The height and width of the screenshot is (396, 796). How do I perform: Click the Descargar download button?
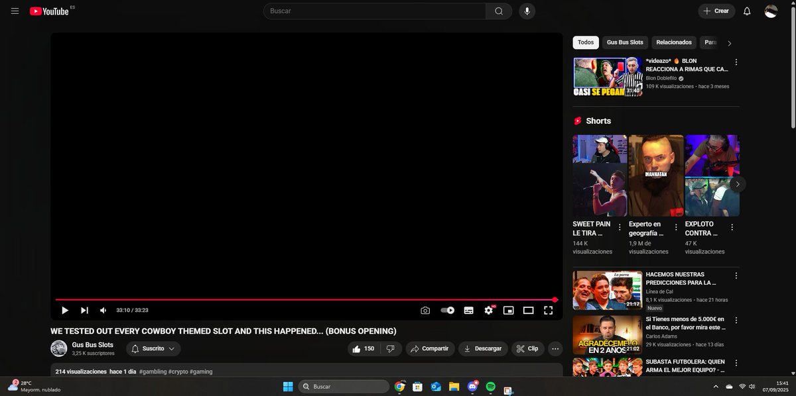(483, 348)
